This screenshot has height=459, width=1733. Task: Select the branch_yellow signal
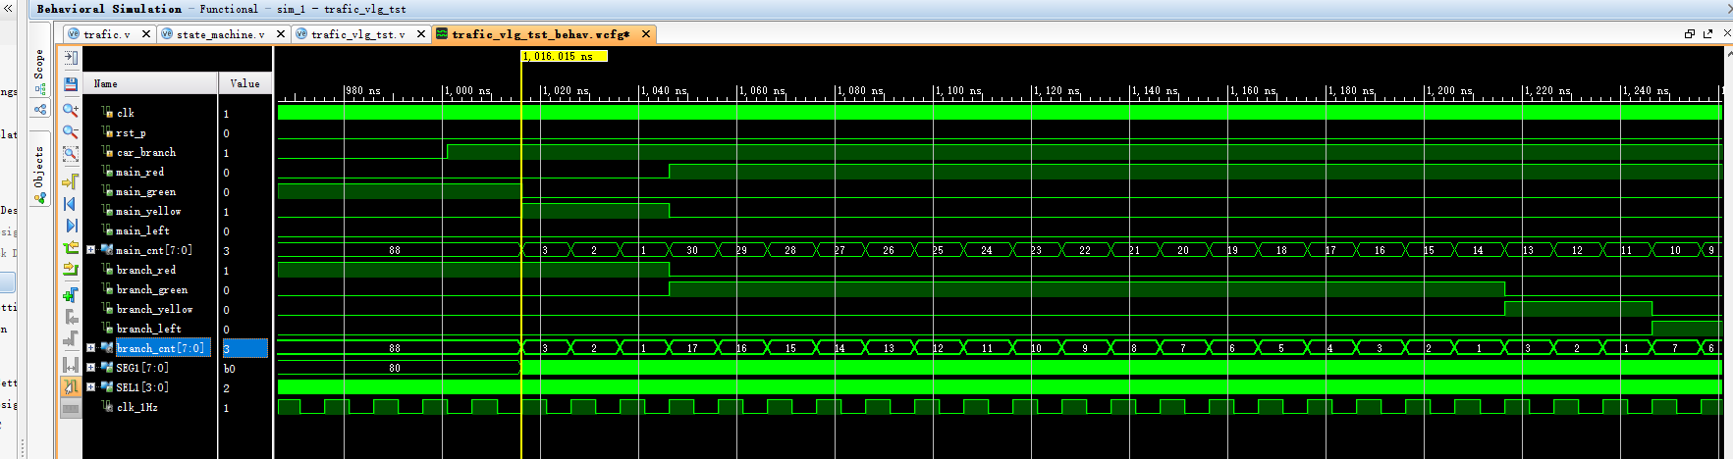(154, 309)
